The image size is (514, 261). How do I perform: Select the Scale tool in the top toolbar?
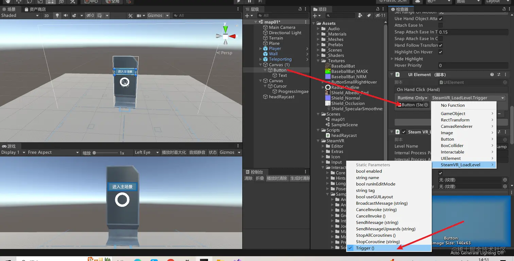point(40,2)
